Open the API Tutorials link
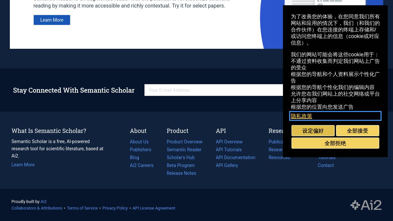Image resolution: width=393 pixels, height=221 pixels. [229, 150]
